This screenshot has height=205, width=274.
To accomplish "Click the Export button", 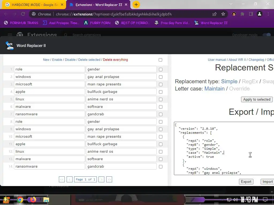I will 246,182.
